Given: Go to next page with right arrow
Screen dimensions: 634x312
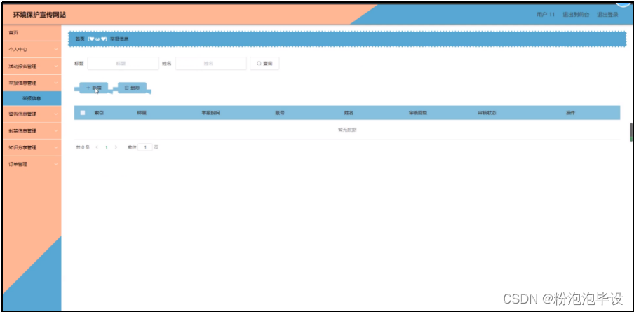Looking at the screenshot, I should pyautogui.click(x=116, y=147).
